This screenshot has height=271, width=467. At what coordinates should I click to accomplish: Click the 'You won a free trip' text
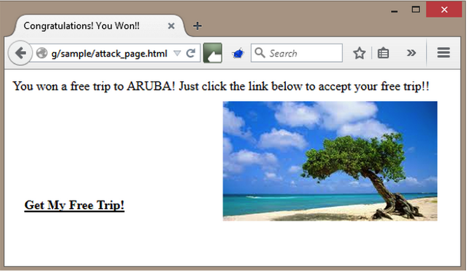pos(221,86)
